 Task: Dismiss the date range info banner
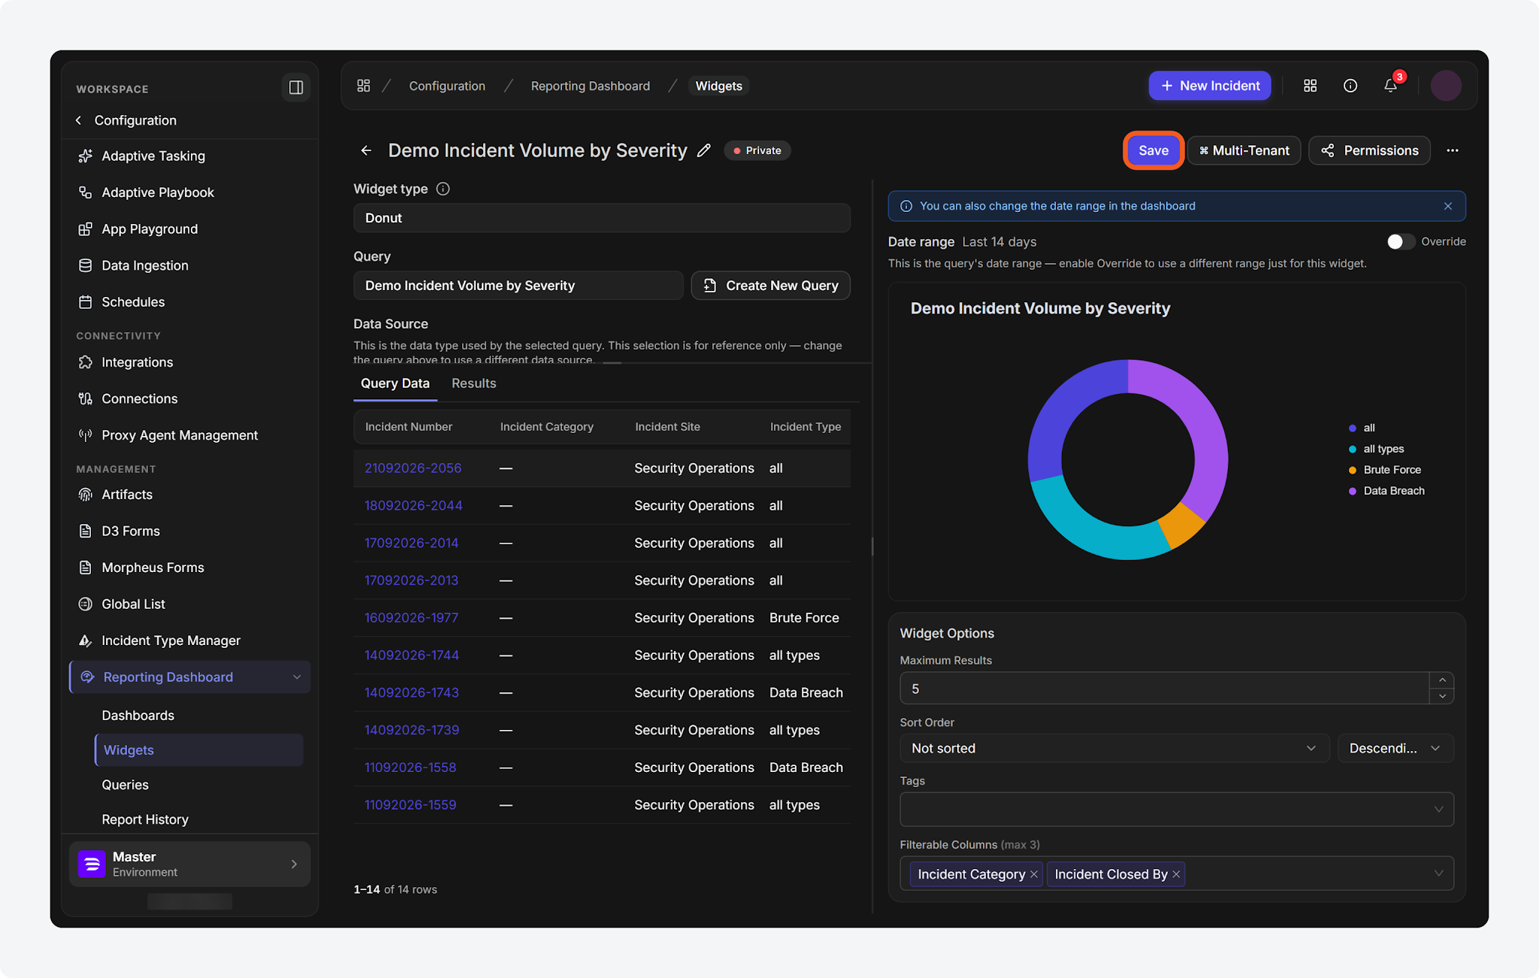point(1448,206)
